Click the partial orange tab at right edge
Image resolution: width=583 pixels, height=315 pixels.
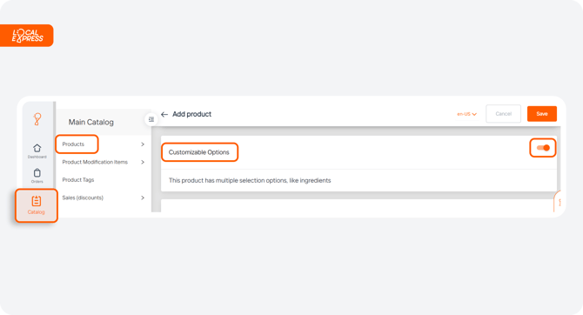coord(558,202)
